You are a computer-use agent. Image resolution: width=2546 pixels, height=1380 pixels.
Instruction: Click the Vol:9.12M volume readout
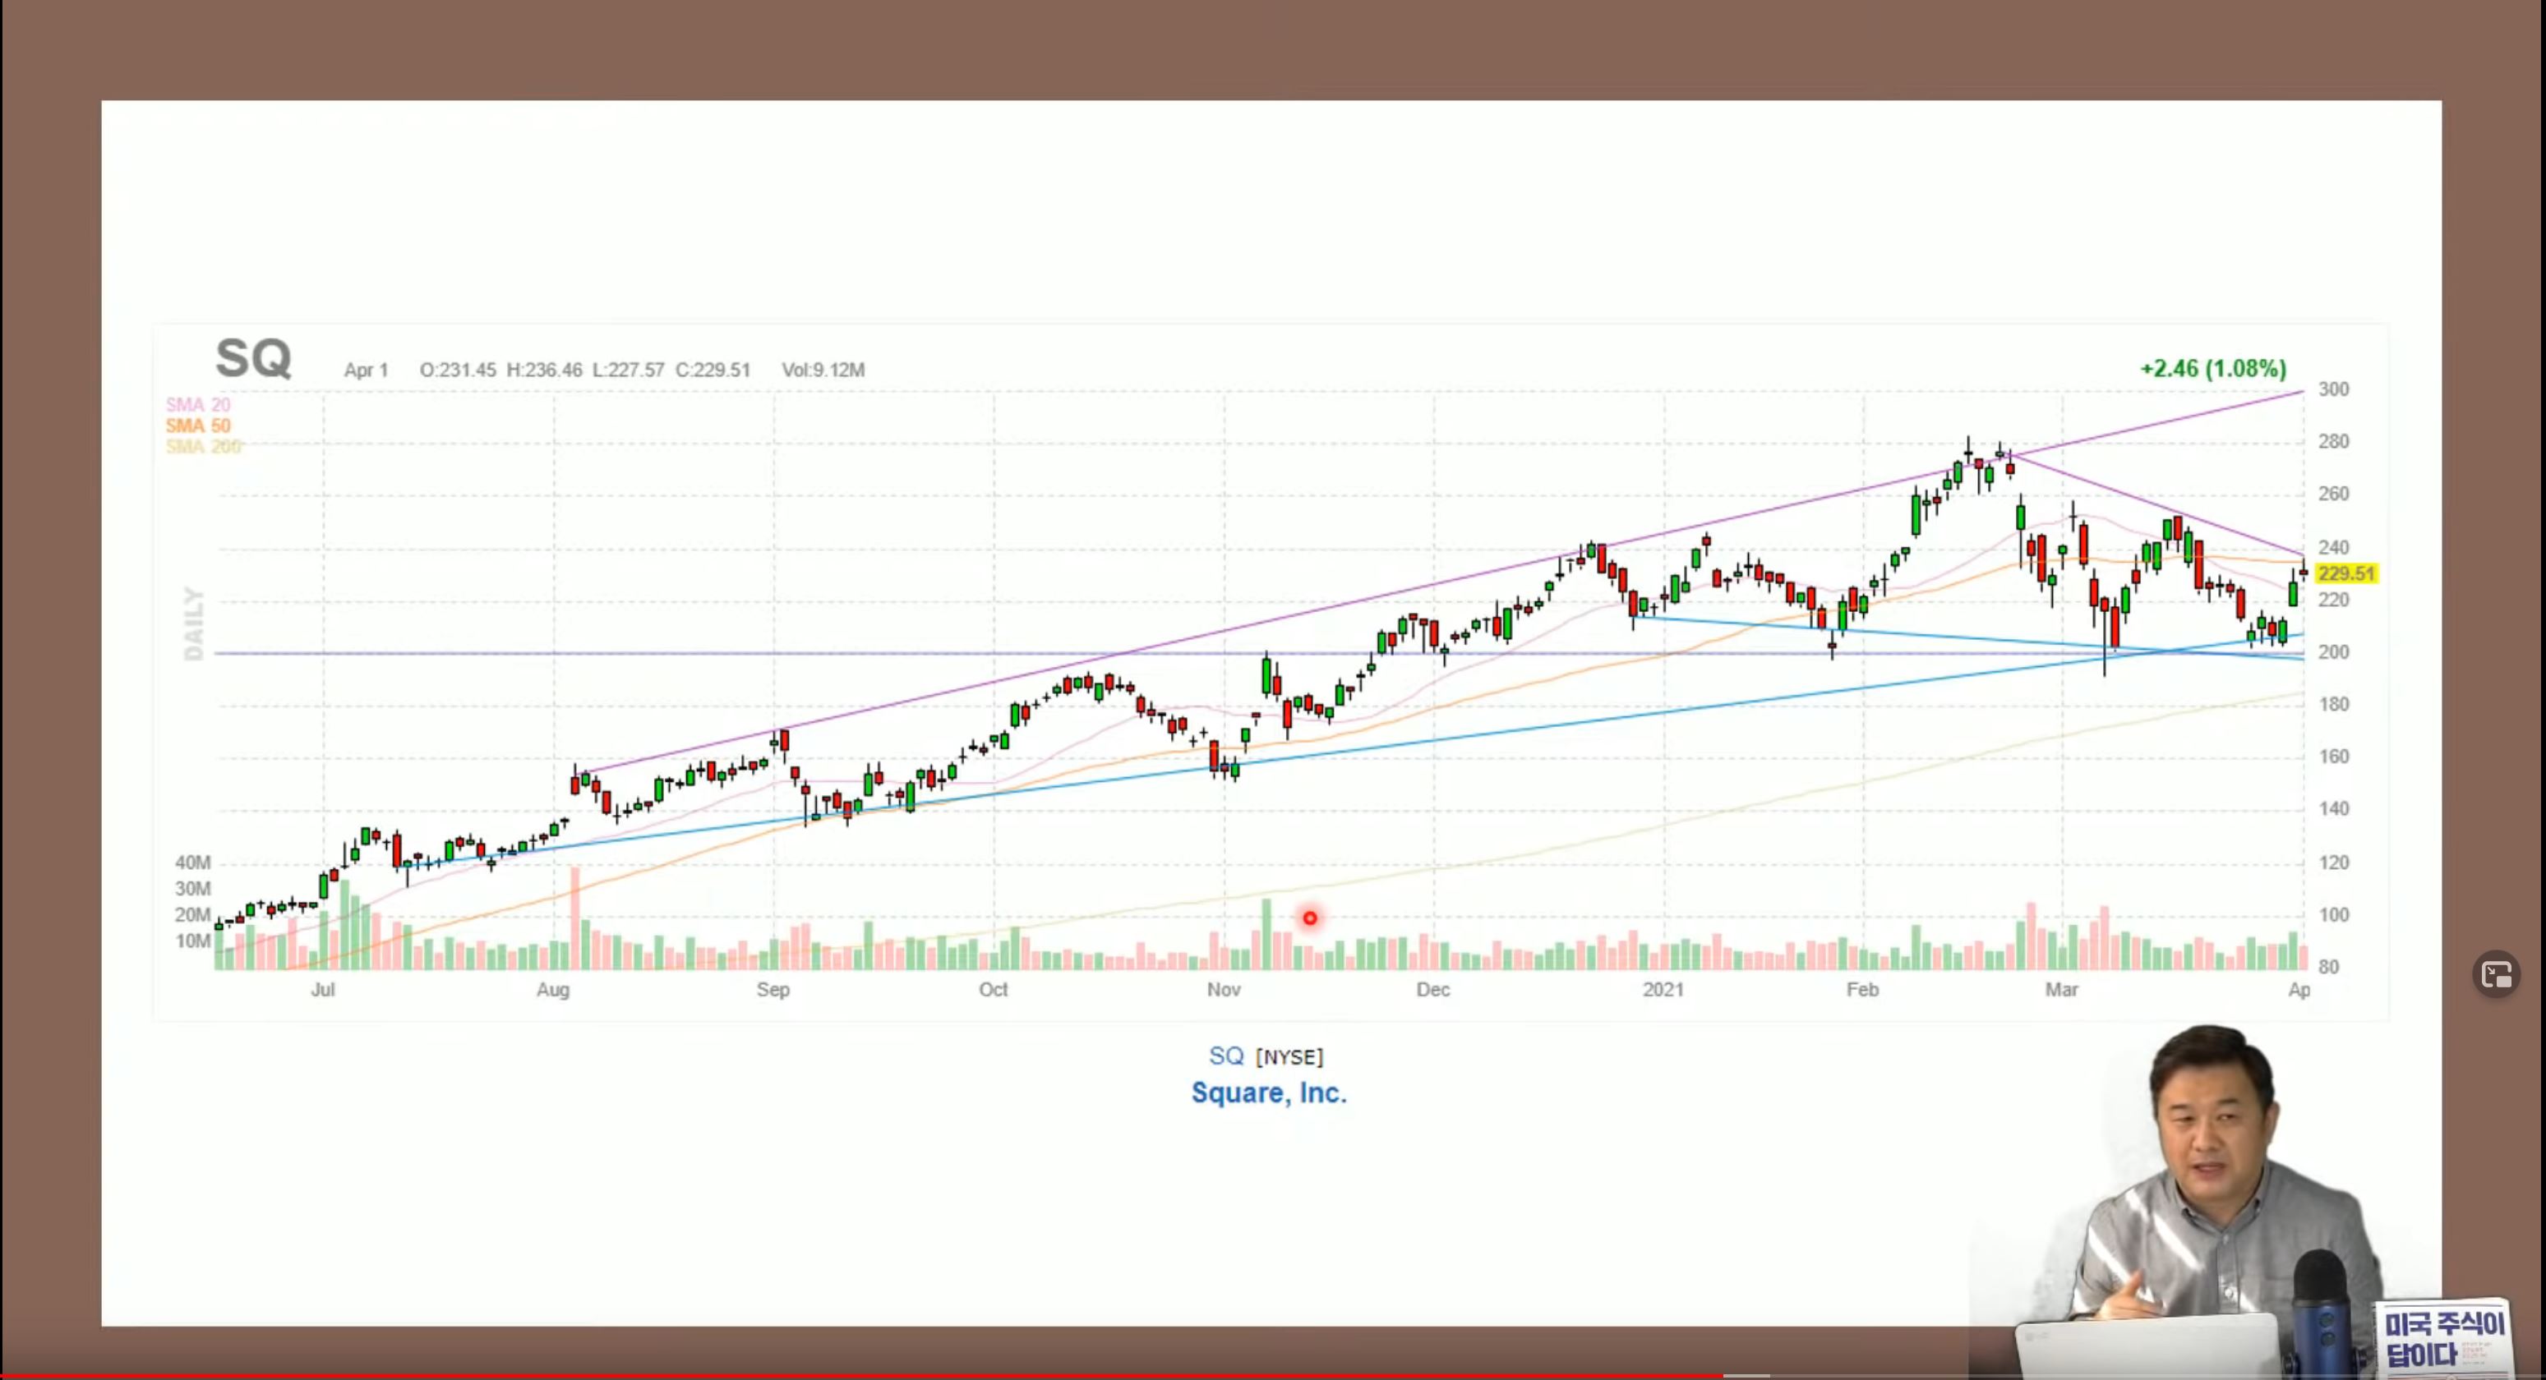[x=823, y=370]
